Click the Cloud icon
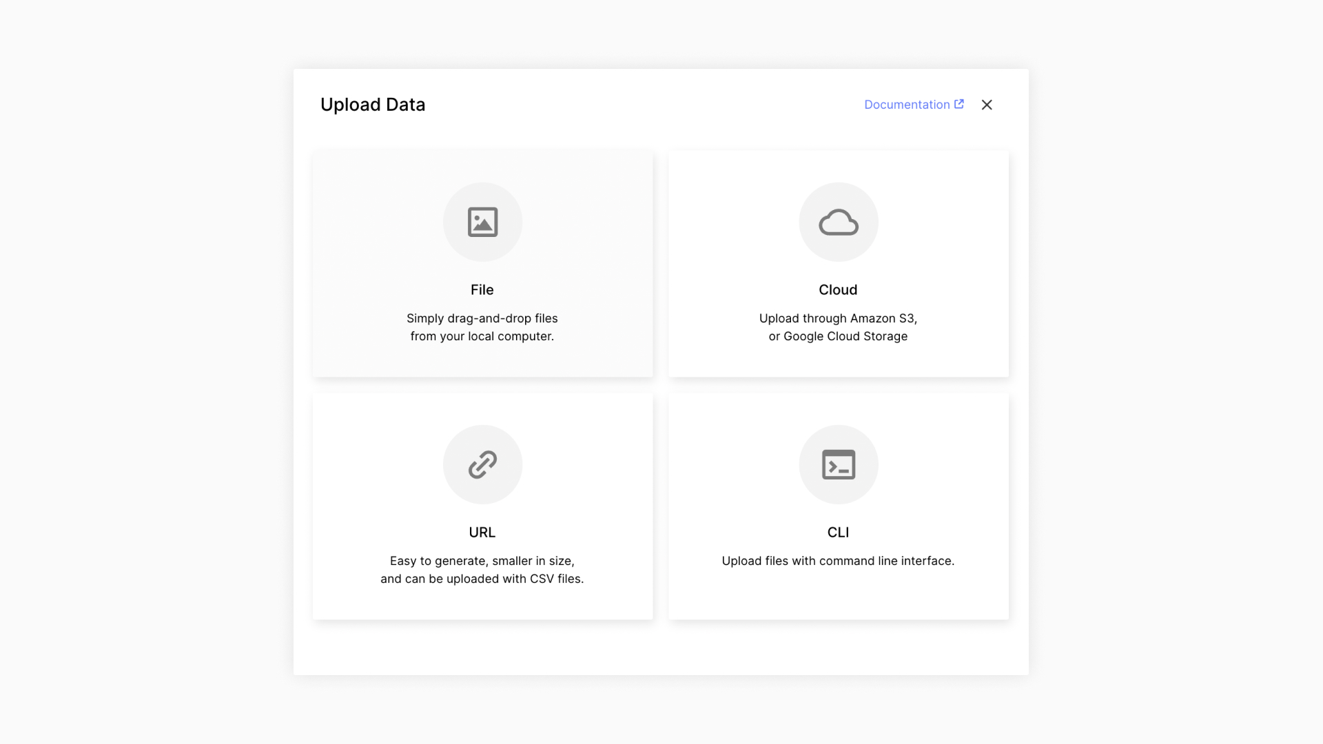 838,222
